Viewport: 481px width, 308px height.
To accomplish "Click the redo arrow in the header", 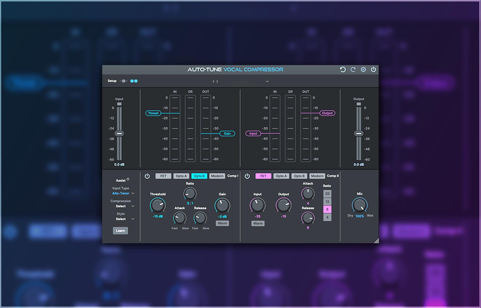I will click(353, 69).
